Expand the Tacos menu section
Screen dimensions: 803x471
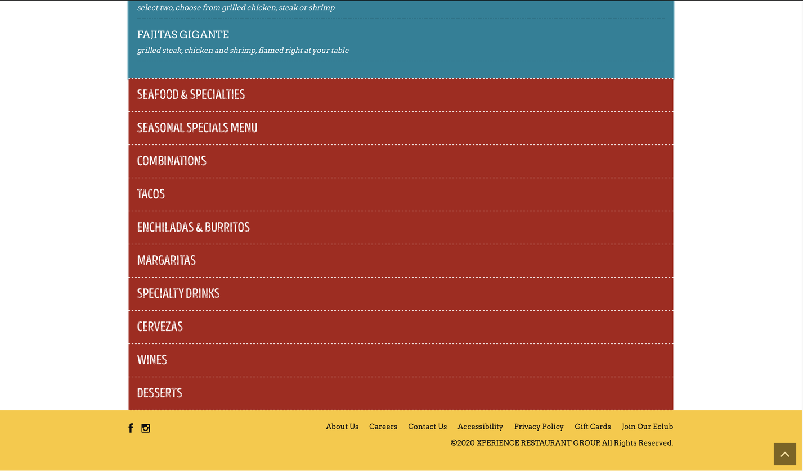(151, 194)
